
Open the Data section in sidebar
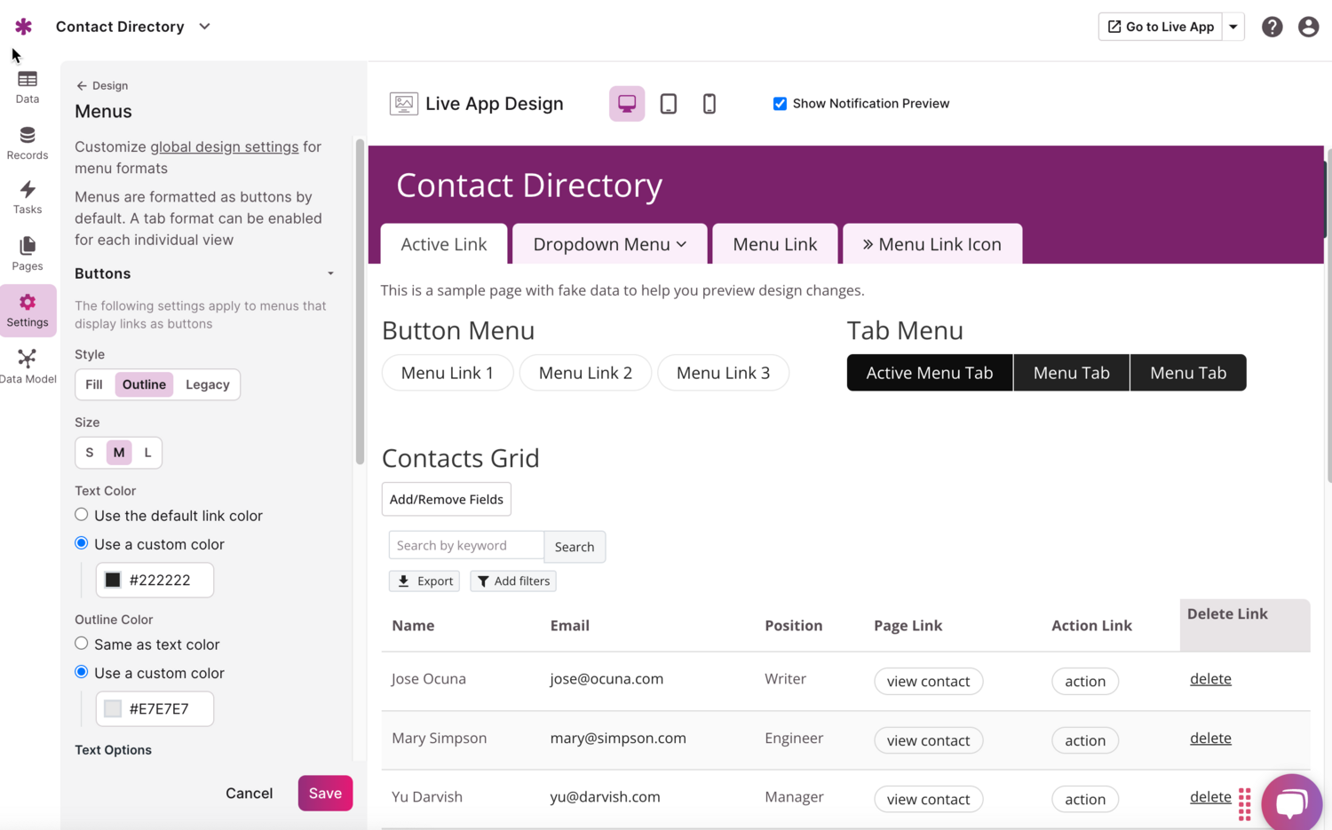tap(28, 87)
